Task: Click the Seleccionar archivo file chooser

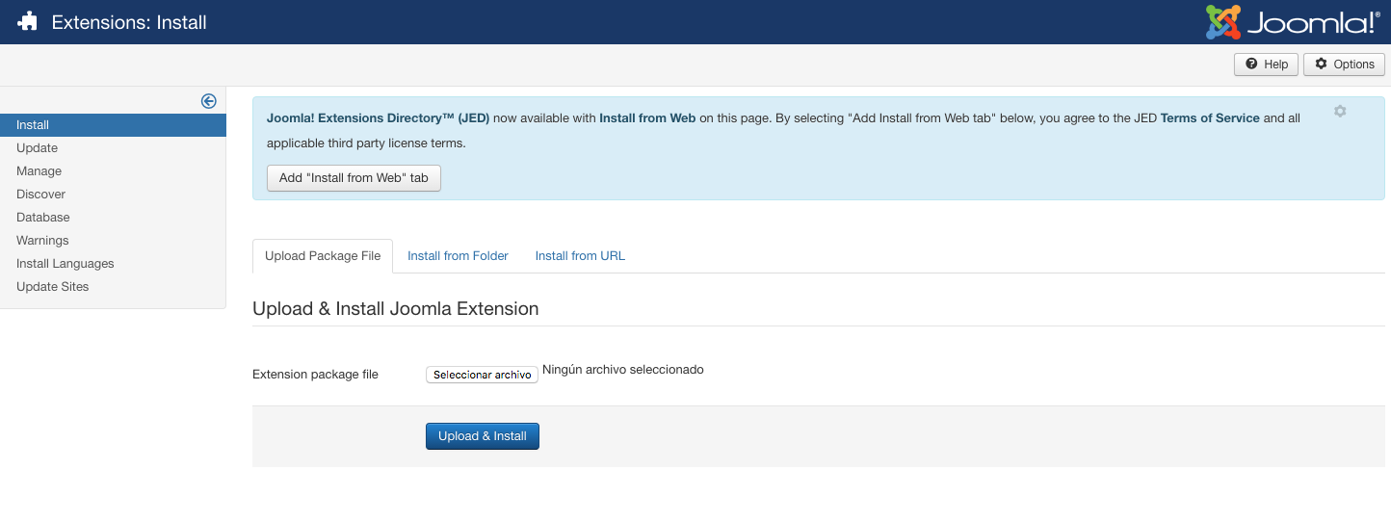Action: [482, 375]
